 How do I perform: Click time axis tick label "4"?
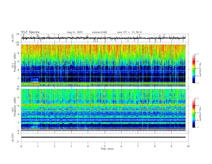click(x=88, y=146)
